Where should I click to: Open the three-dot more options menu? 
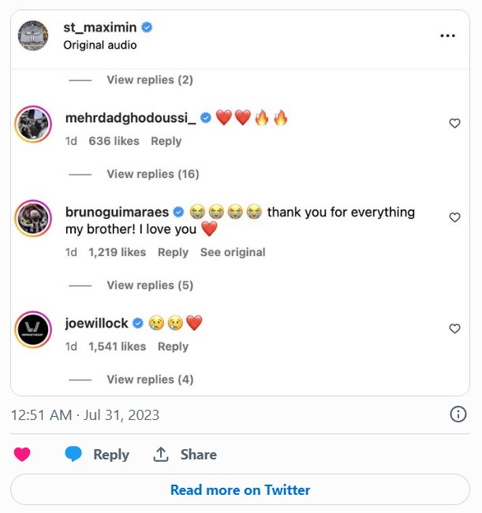(x=447, y=36)
